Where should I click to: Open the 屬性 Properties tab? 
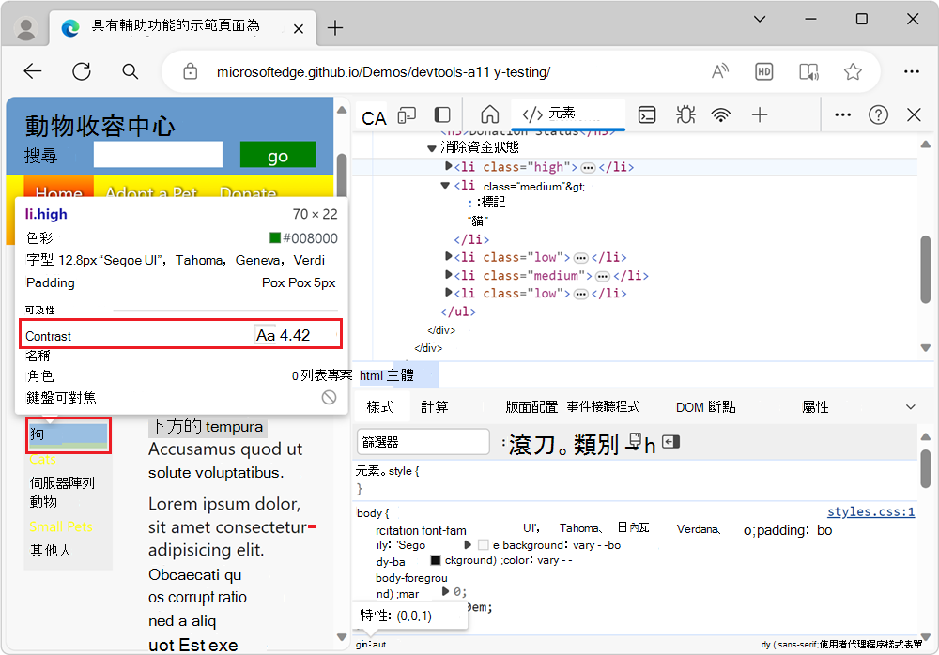[815, 407]
